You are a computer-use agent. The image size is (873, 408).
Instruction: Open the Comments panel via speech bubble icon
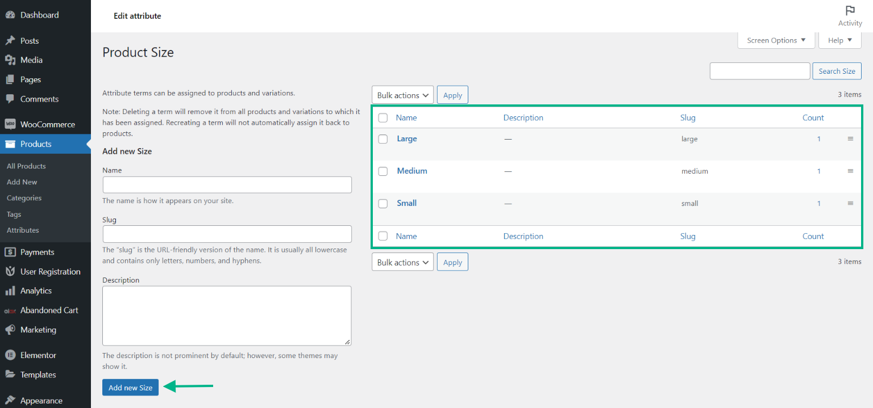[11, 99]
